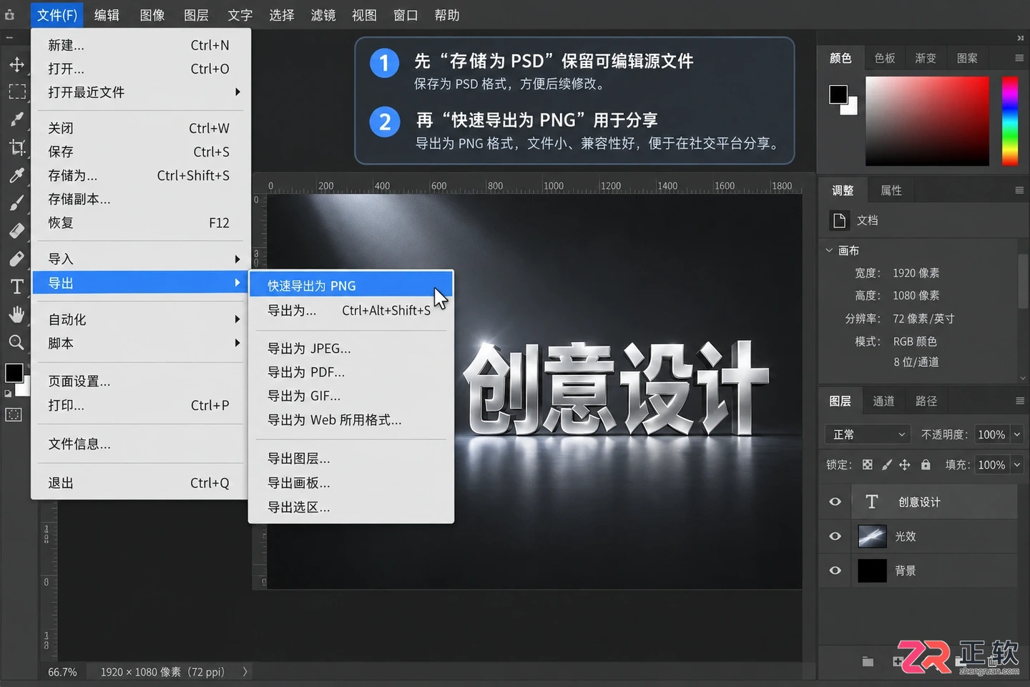Hide the 创意设计 text layer

[x=835, y=502]
